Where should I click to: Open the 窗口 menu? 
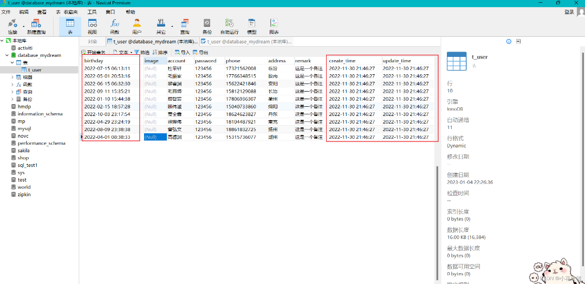(x=110, y=12)
